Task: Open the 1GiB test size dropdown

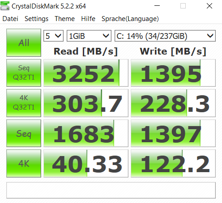Action: (89, 36)
